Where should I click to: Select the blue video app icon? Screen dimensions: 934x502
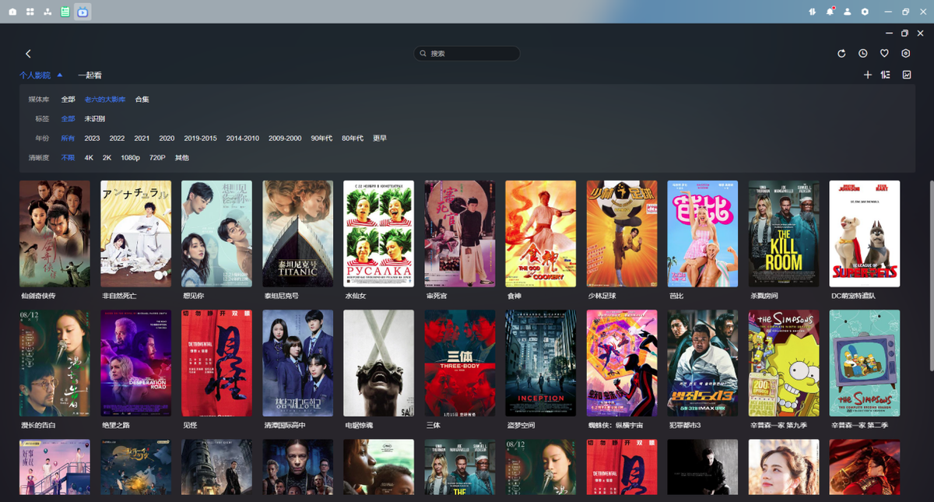(83, 12)
